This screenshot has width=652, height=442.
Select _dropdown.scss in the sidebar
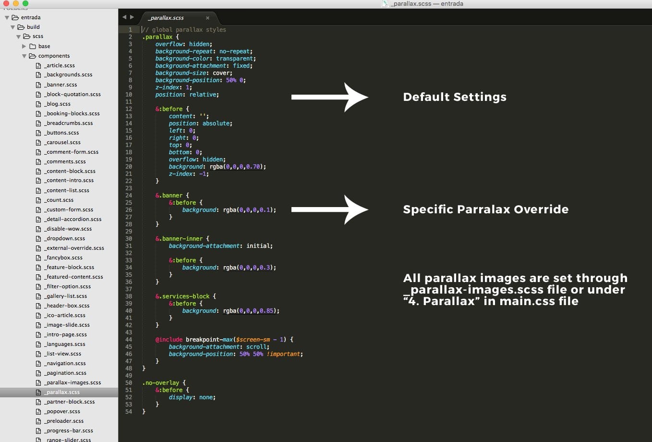point(65,238)
